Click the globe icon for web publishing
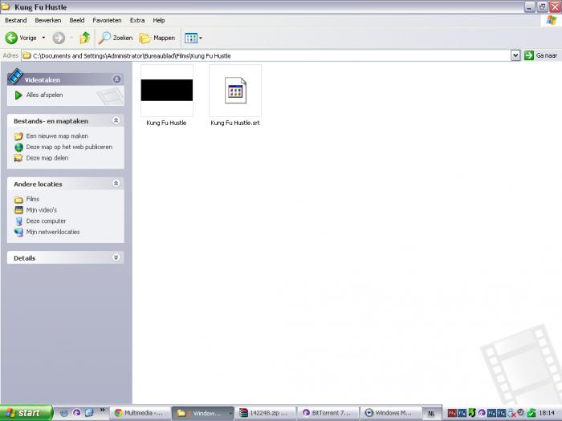The image size is (562, 421). [18, 147]
